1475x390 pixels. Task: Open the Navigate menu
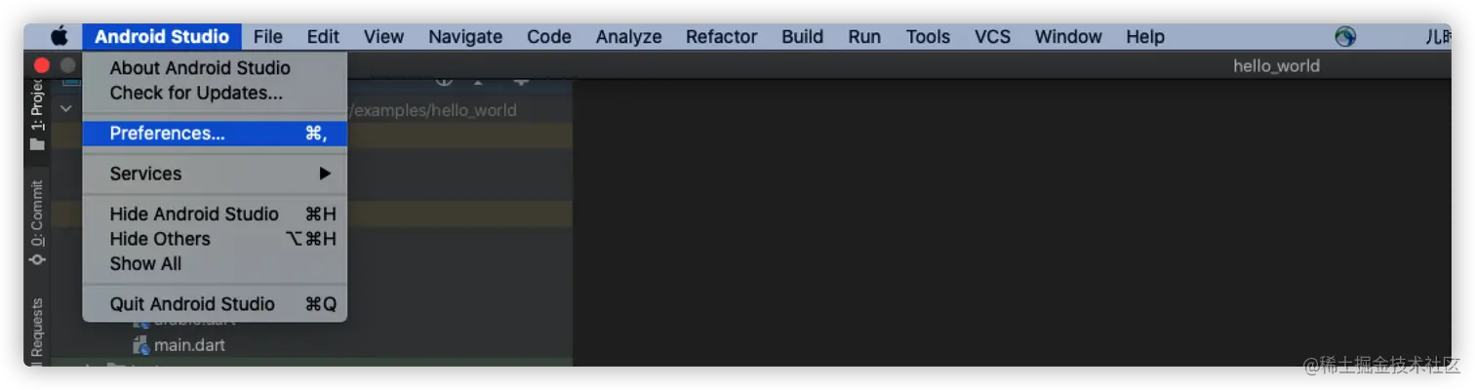tap(465, 37)
